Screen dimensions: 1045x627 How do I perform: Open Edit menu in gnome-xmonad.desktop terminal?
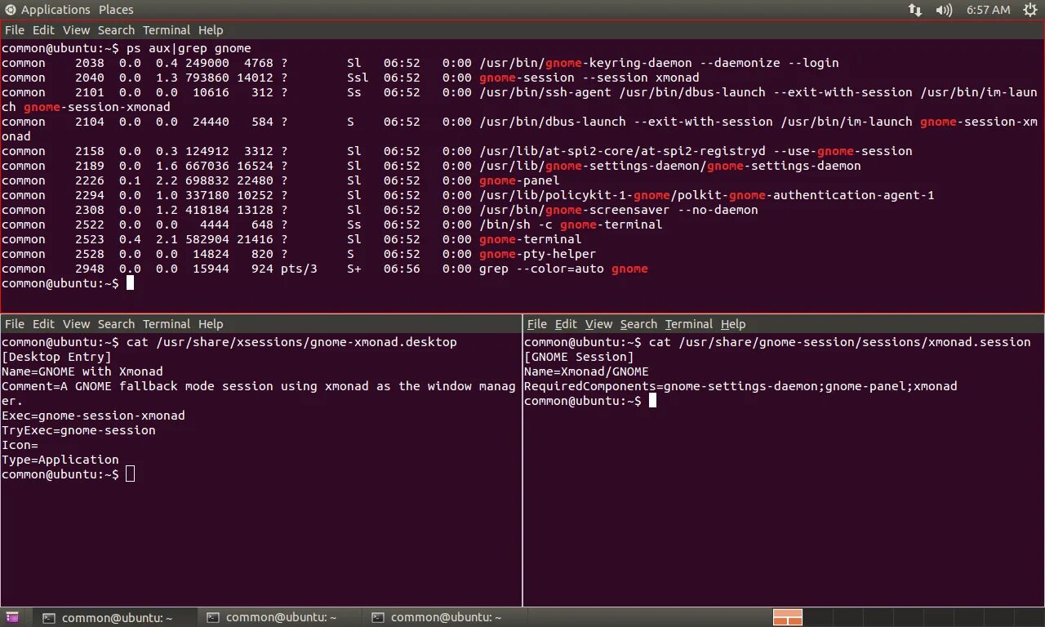point(43,324)
